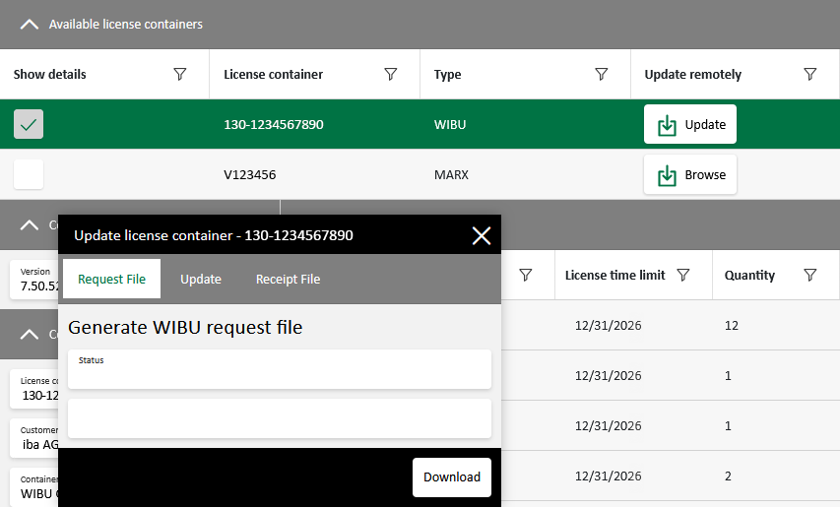Switch to the Request File tab
This screenshot has width=840, height=508.
tap(111, 280)
